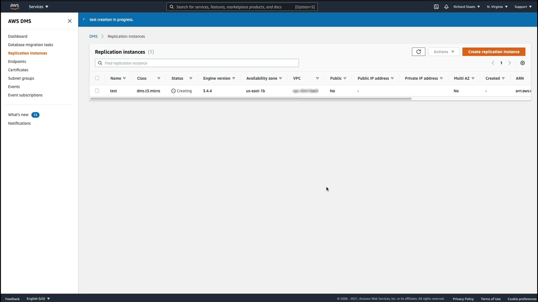Click the Feedback link
The width and height of the screenshot is (538, 302).
13,299
